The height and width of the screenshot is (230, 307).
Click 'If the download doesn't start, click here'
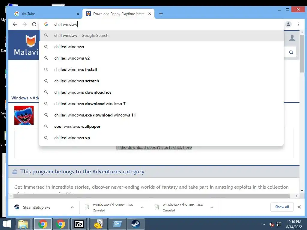pyautogui.click(x=154, y=147)
